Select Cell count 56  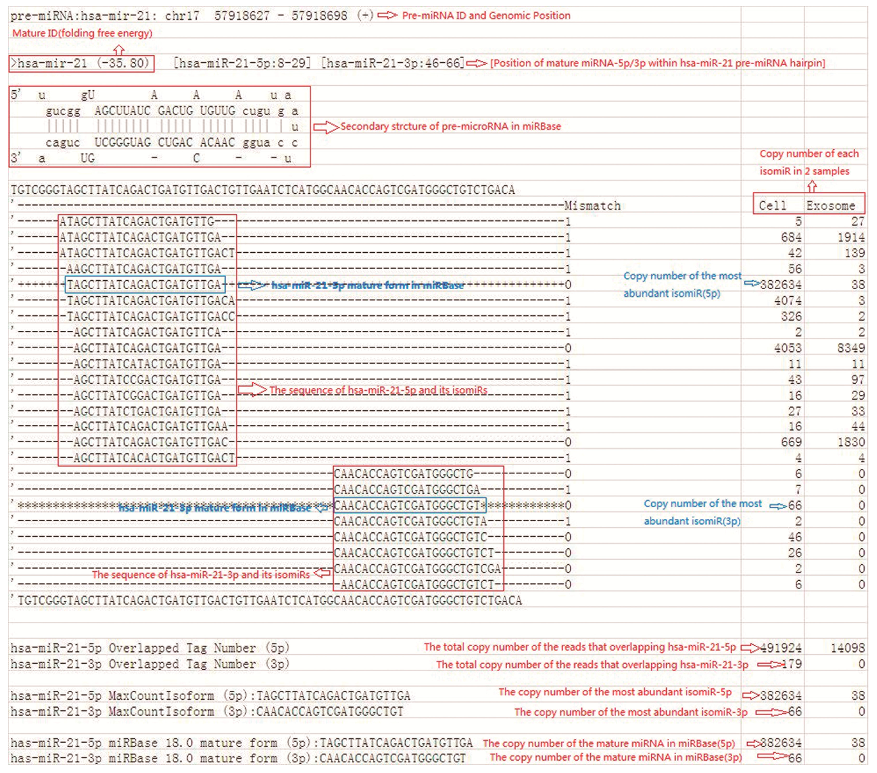[795, 269]
